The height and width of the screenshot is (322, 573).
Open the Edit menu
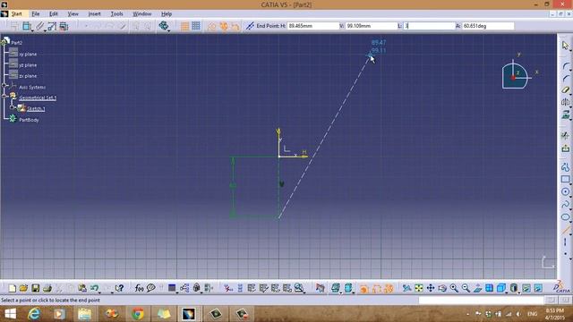[54, 14]
